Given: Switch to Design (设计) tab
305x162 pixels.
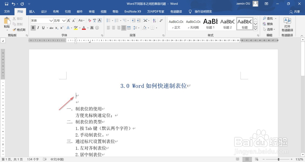Looking at the screenshot, I should pos(44,12).
